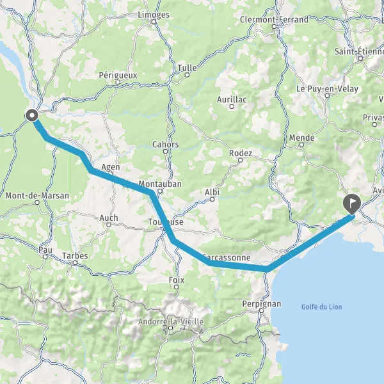
Task: Click the route start circle marker
Action: [32, 115]
